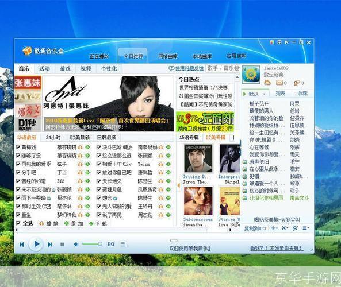Click green add icon for 天长地久
The width and height of the screenshot is (341, 287).
[168, 181]
